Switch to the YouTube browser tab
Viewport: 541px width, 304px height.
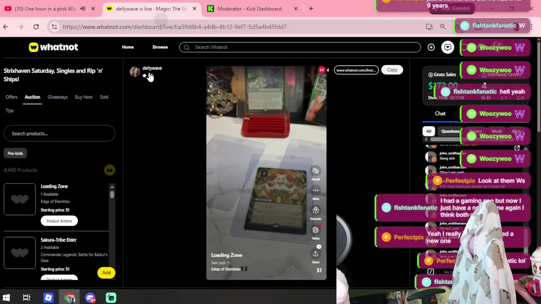coord(45,8)
